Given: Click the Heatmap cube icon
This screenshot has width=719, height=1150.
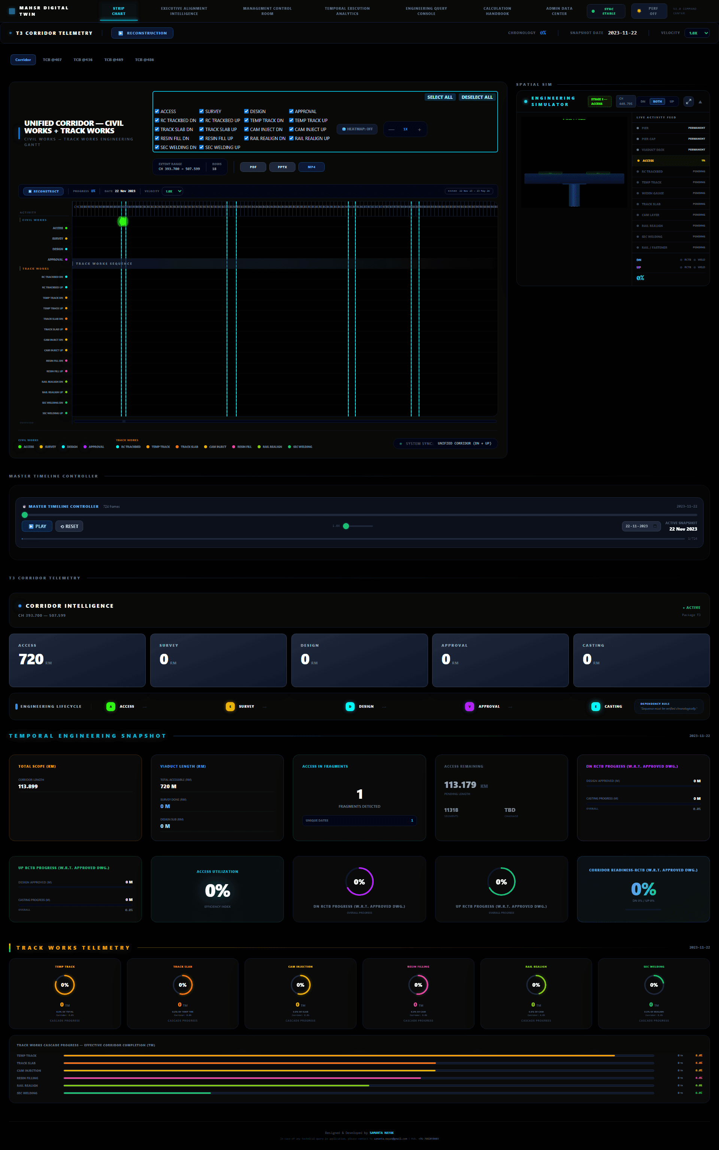Looking at the screenshot, I should pos(344,129).
